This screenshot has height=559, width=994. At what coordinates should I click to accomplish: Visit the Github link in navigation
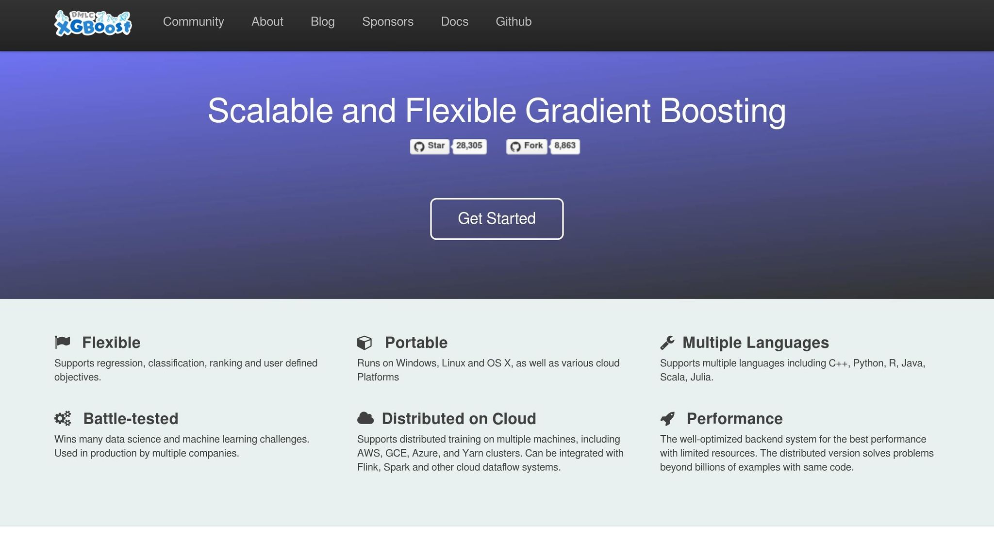pos(514,22)
